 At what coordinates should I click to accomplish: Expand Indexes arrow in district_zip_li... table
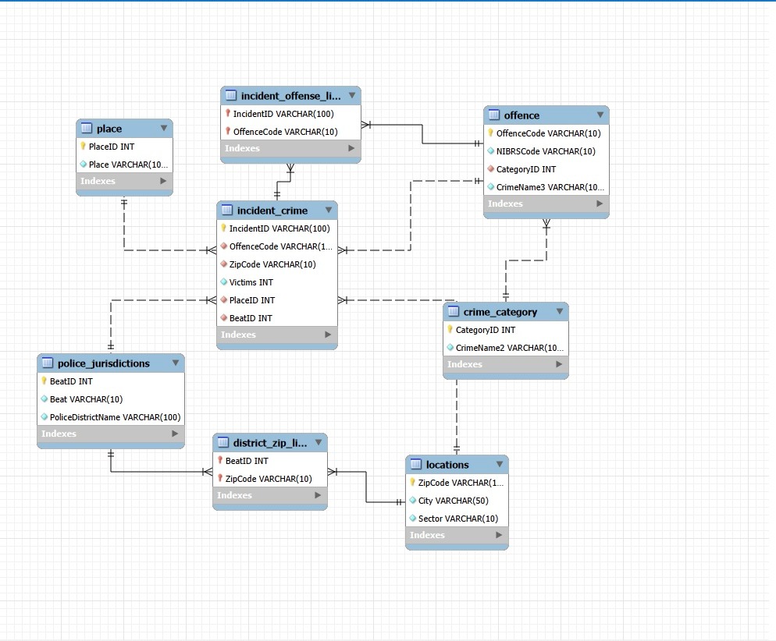tap(318, 494)
